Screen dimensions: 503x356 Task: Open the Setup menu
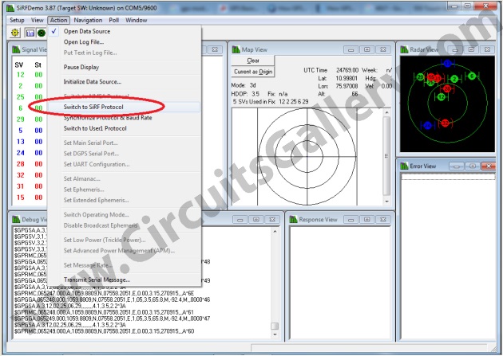(17, 19)
